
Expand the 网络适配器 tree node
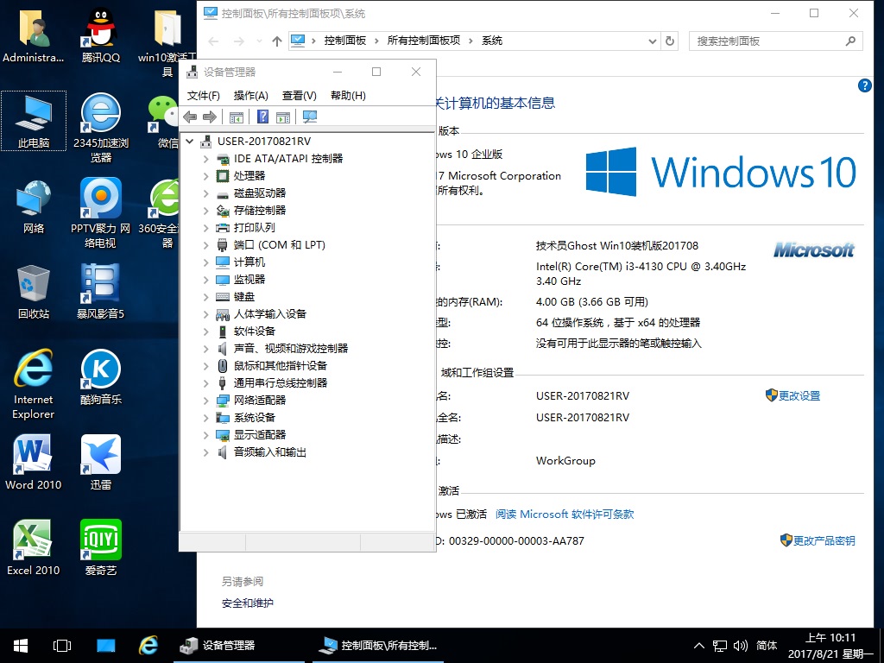click(x=205, y=401)
